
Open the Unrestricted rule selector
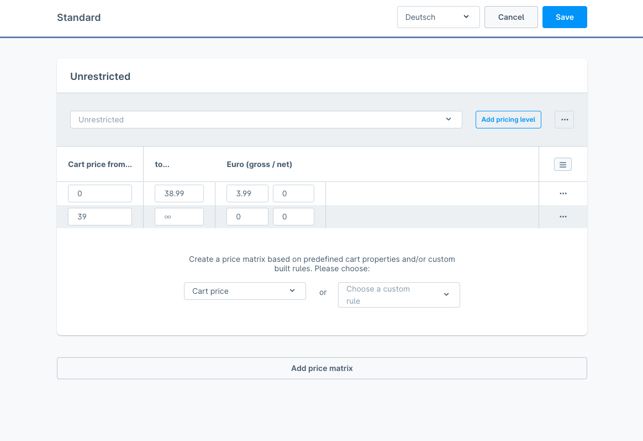[x=266, y=120]
